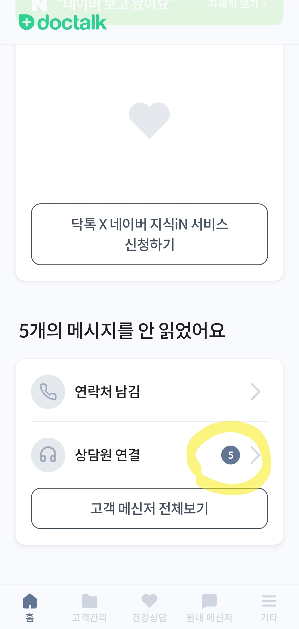The image size is (299, 629).
Task: Open the 연락처 남김 row label
Action: pos(107,392)
